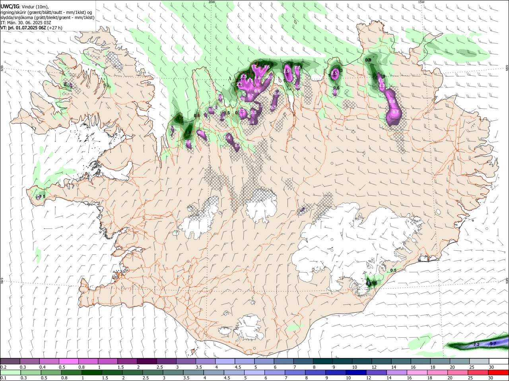
Task: Click the '1.5' label under the rain scale
Action: 105,378
